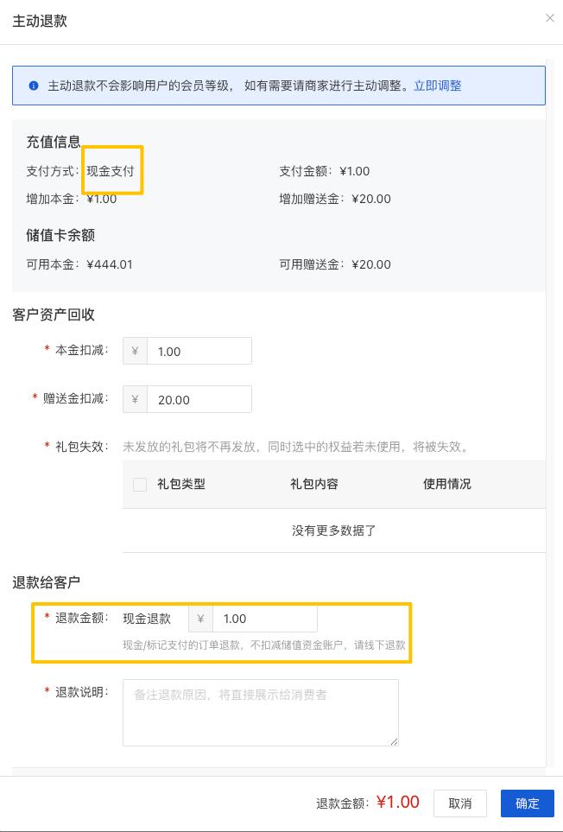Click the ¥ prefix of 本金扣减
Viewport: 563px width, 832px height.
pyautogui.click(x=135, y=351)
